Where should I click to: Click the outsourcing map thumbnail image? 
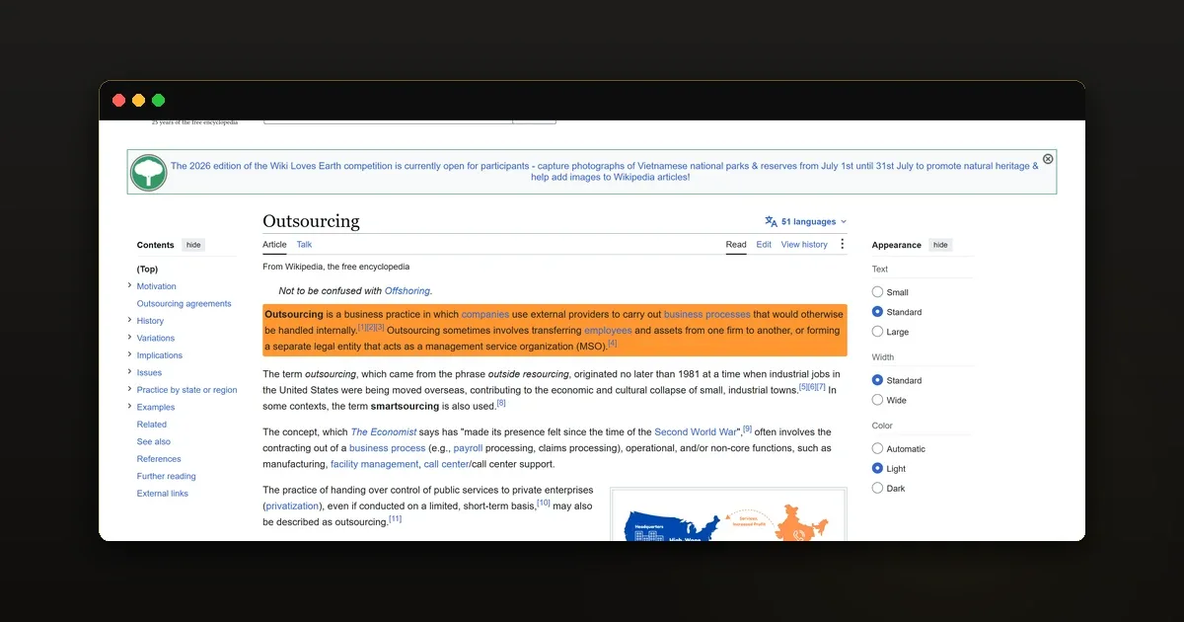click(x=728, y=515)
